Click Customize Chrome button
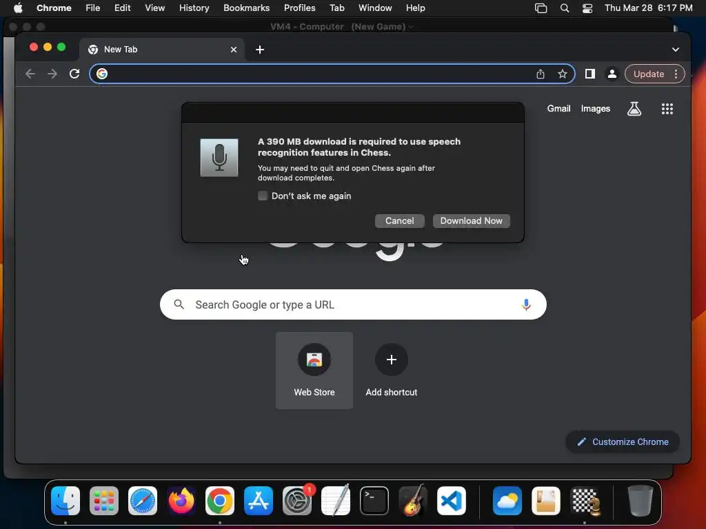 [x=623, y=442]
